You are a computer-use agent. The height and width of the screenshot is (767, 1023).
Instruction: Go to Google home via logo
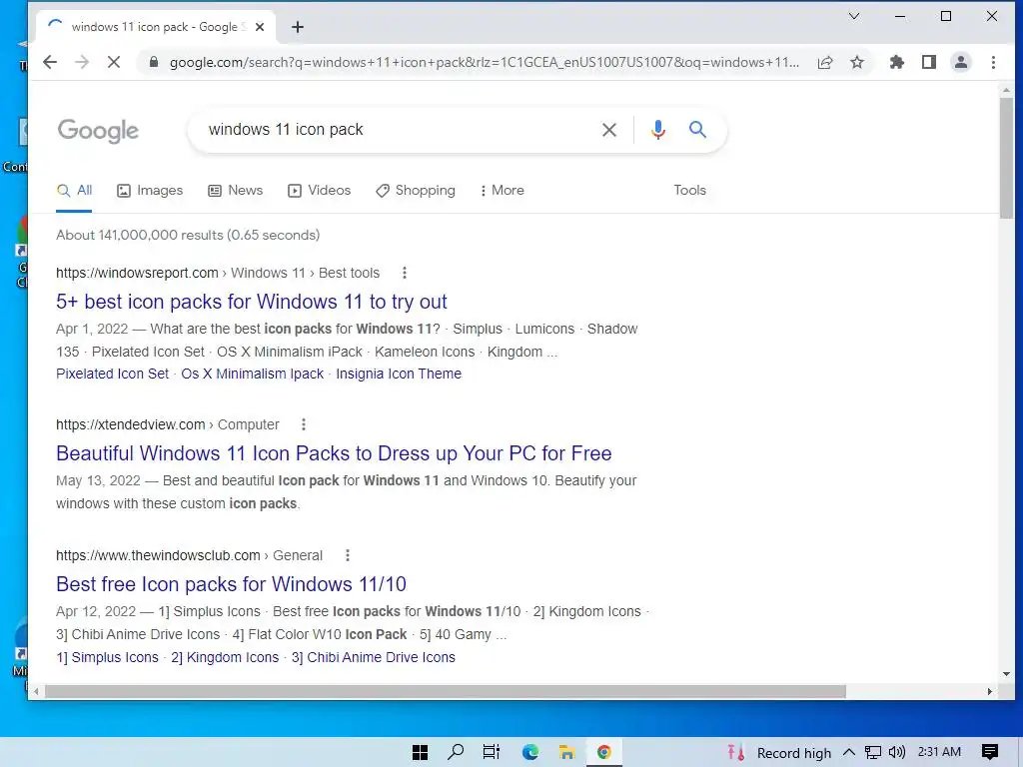[x=98, y=131]
